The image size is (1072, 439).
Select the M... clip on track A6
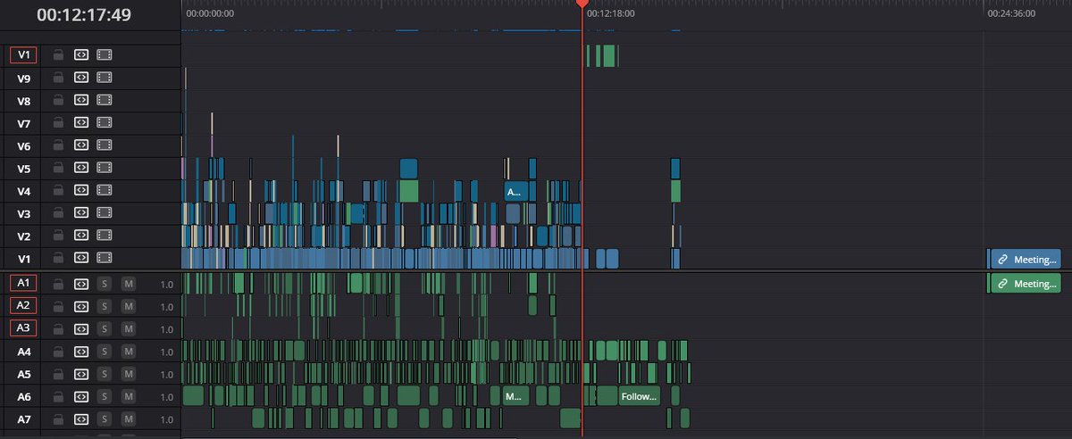(515, 396)
